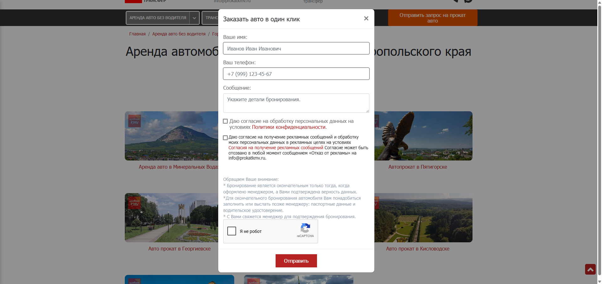The width and height of the screenshot is (602, 284).
Task: Click the textarea resize handle corner
Action: click(367, 111)
